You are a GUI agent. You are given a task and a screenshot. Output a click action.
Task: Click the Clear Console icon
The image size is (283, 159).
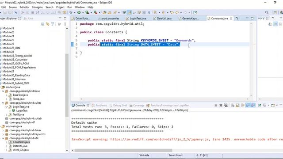click(x=233, y=105)
